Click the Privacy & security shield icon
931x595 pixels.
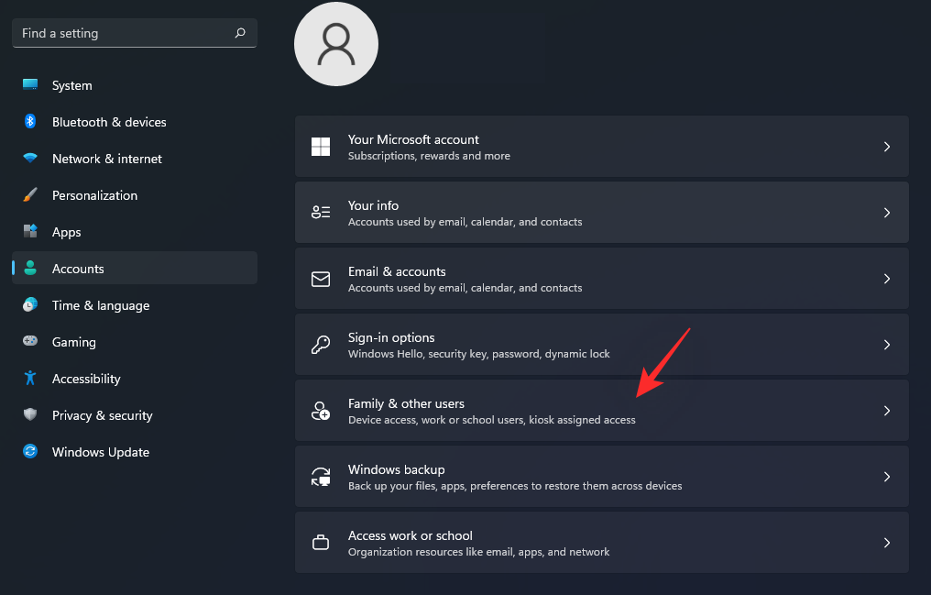coord(30,414)
